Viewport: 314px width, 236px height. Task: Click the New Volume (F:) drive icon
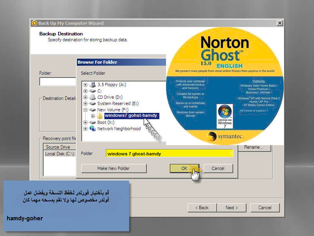(93, 110)
